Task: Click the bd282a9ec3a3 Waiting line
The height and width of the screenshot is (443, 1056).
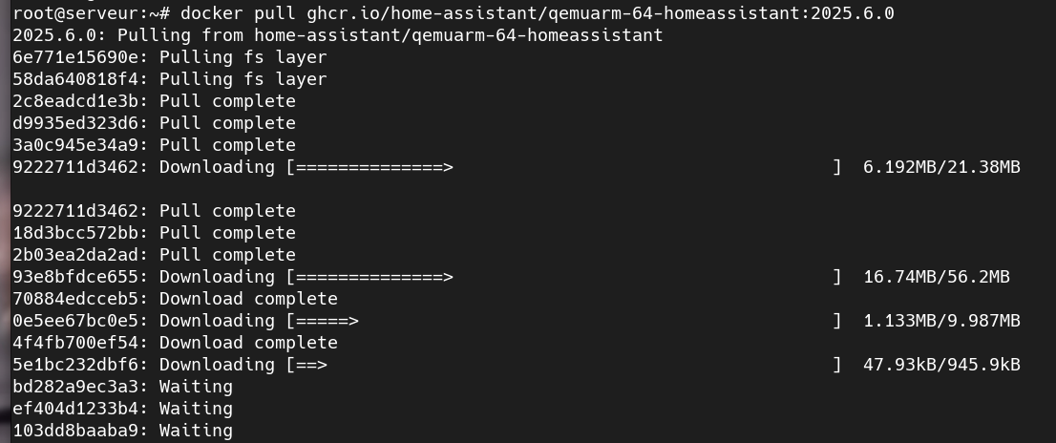Action: coord(122,387)
